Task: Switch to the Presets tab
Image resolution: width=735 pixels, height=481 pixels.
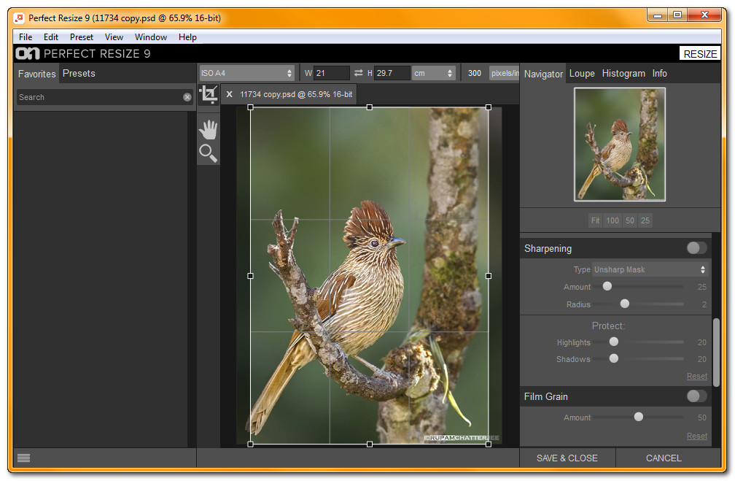Action: pos(79,73)
